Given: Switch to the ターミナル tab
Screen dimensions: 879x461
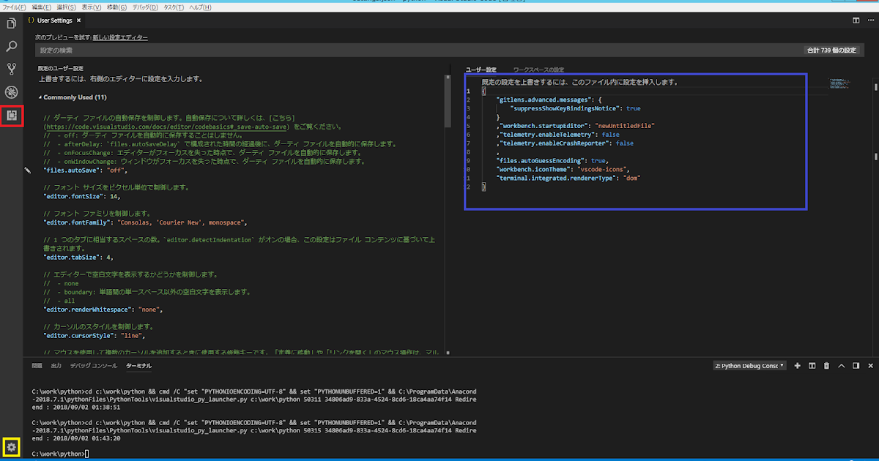Looking at the screenshot, I should tap(139, 366).
